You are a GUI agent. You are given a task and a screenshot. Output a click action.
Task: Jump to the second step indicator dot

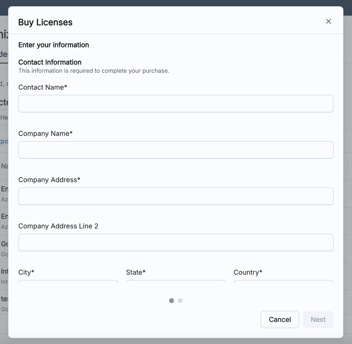(x=180, y=301)
